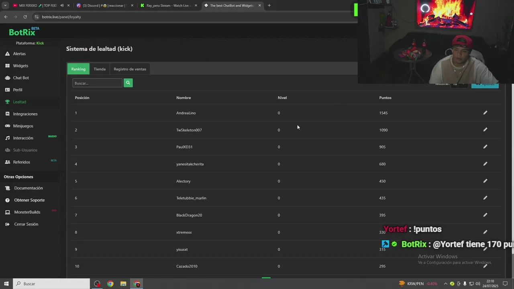Open the taskbar clock and date
514x289 pixels.
(x=490, y=284)
